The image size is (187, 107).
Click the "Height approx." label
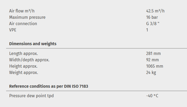tap(23, 66)
